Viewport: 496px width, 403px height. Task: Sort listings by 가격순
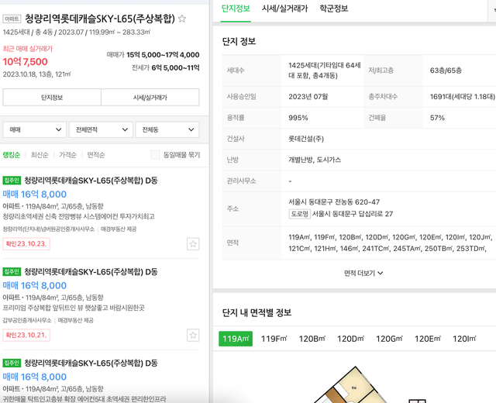pos(67,155)
